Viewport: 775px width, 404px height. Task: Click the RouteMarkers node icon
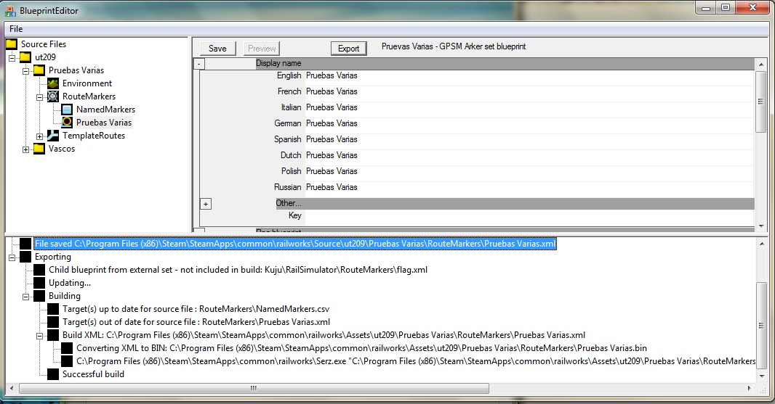(53, 96)
